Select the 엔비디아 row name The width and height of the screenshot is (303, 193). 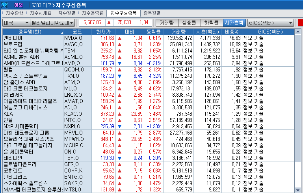click(x=13, y=38)
